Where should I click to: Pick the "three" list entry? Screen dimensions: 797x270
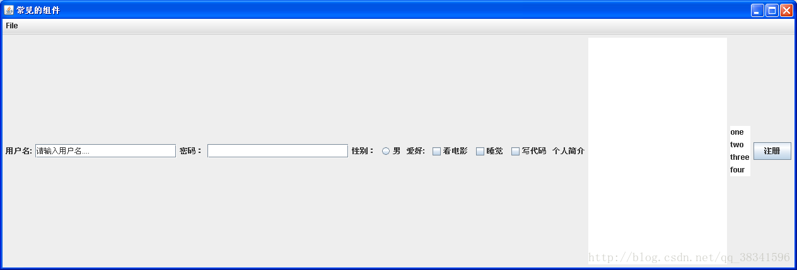740,157
